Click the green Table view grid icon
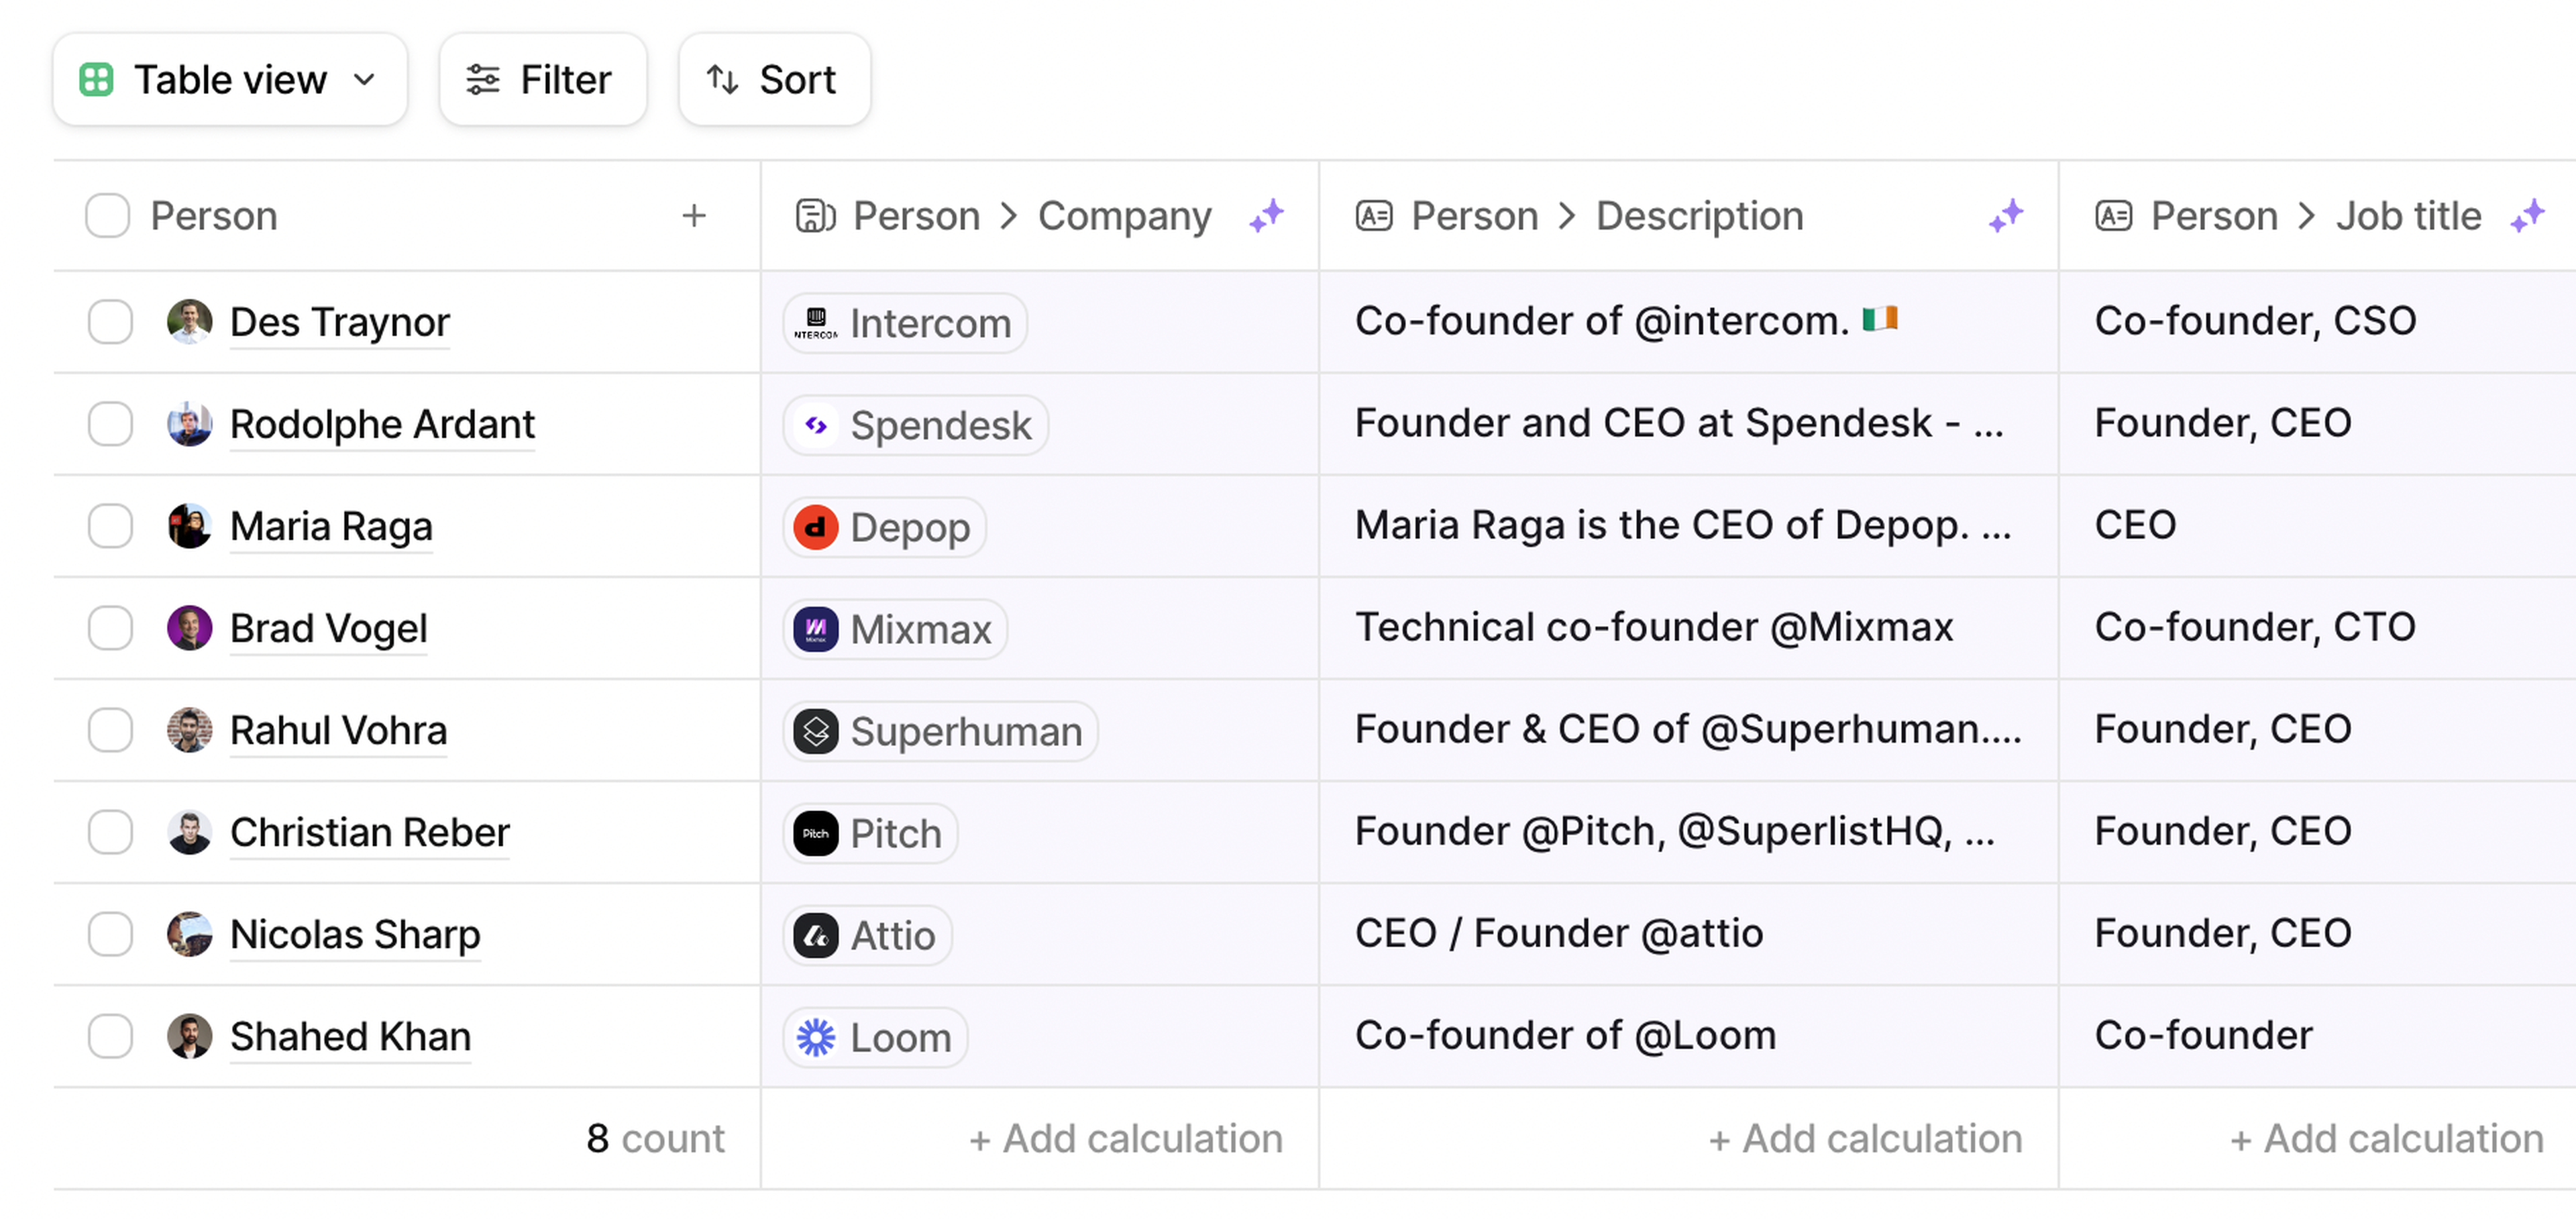The image size is (2576, 1219). pyautogui.click(x=96, y=79)
